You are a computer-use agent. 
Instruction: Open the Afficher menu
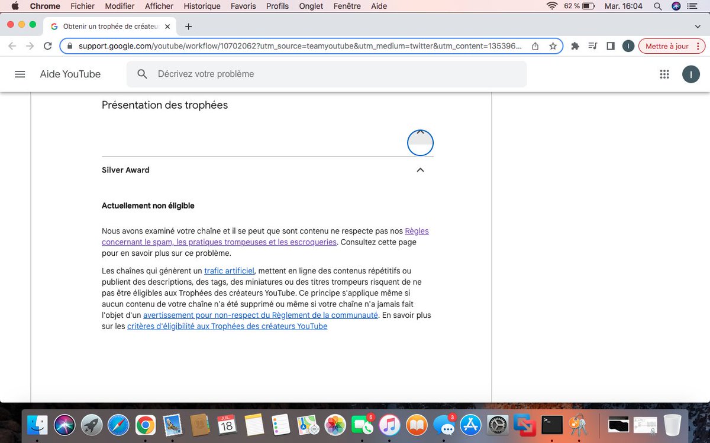click(159, 6)
